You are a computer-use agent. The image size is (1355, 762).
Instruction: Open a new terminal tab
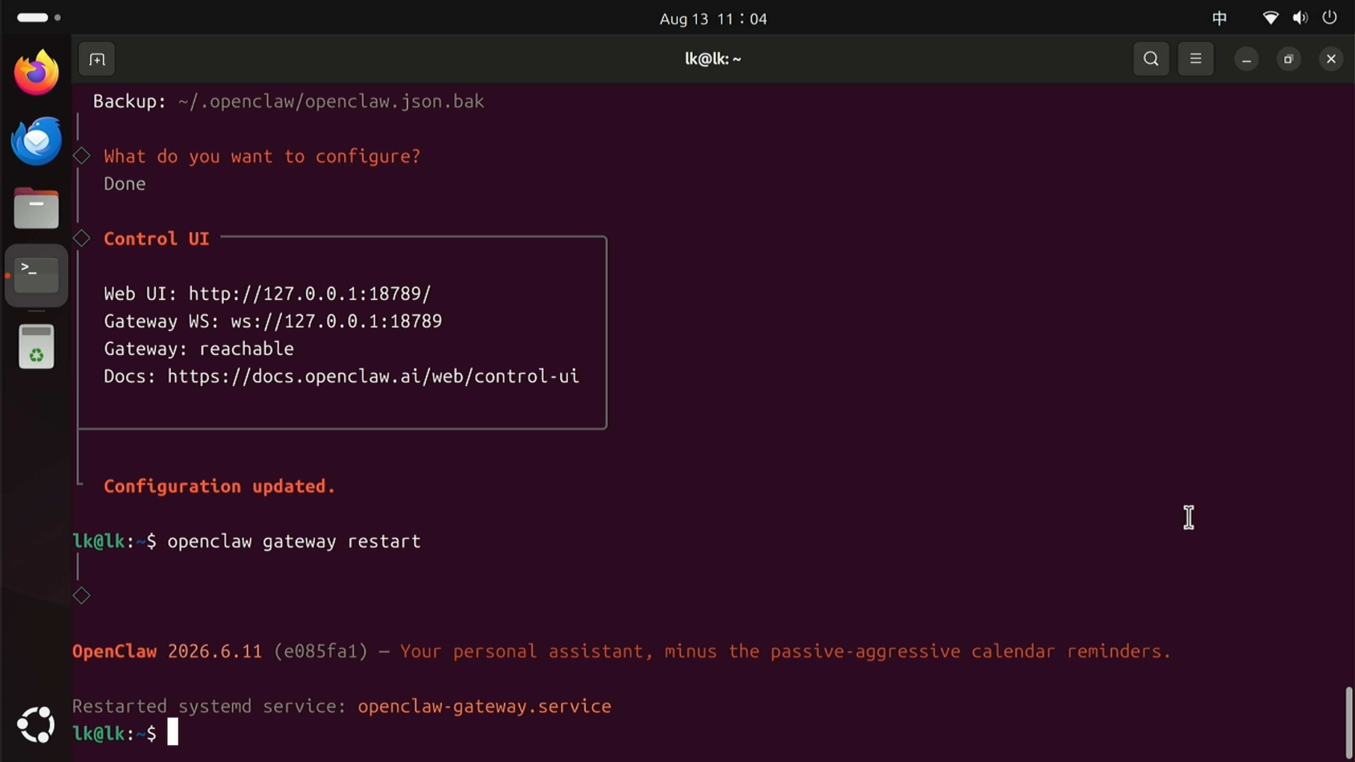click(x=97, y=59)
